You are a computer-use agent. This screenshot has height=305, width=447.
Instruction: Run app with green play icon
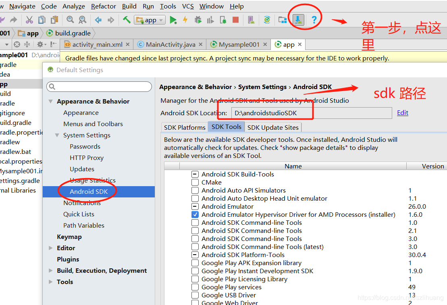pyautogui.click(x=173, y=20)
